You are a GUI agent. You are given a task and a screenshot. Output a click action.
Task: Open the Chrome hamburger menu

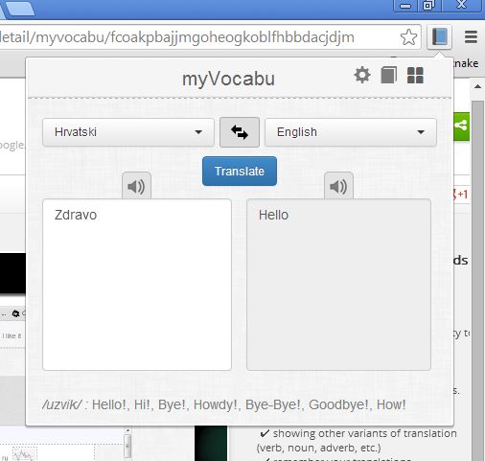click(x=471, y=37)
